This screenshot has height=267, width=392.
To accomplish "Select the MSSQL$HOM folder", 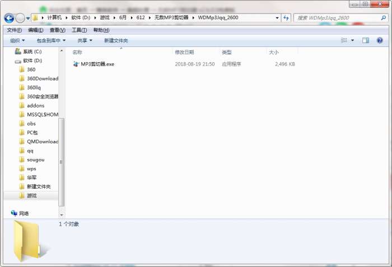I will tap(39, 115).
